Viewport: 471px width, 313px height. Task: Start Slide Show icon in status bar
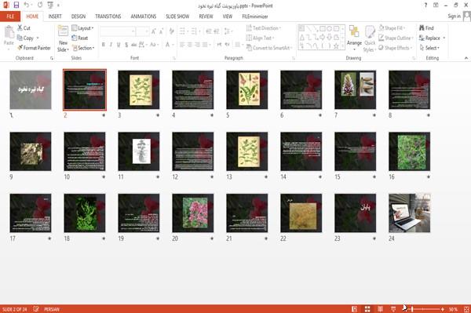click(393, 309)
